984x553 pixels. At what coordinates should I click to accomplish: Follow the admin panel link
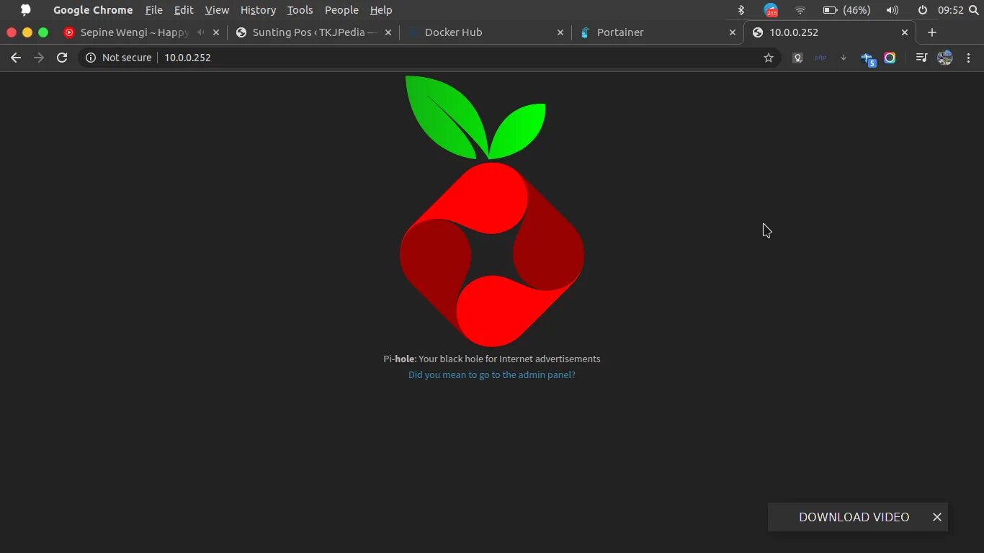(492, 374)
